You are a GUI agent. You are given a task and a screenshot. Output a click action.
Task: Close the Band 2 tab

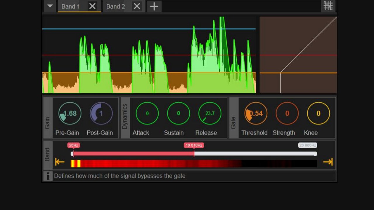click(x=137, y=6)
